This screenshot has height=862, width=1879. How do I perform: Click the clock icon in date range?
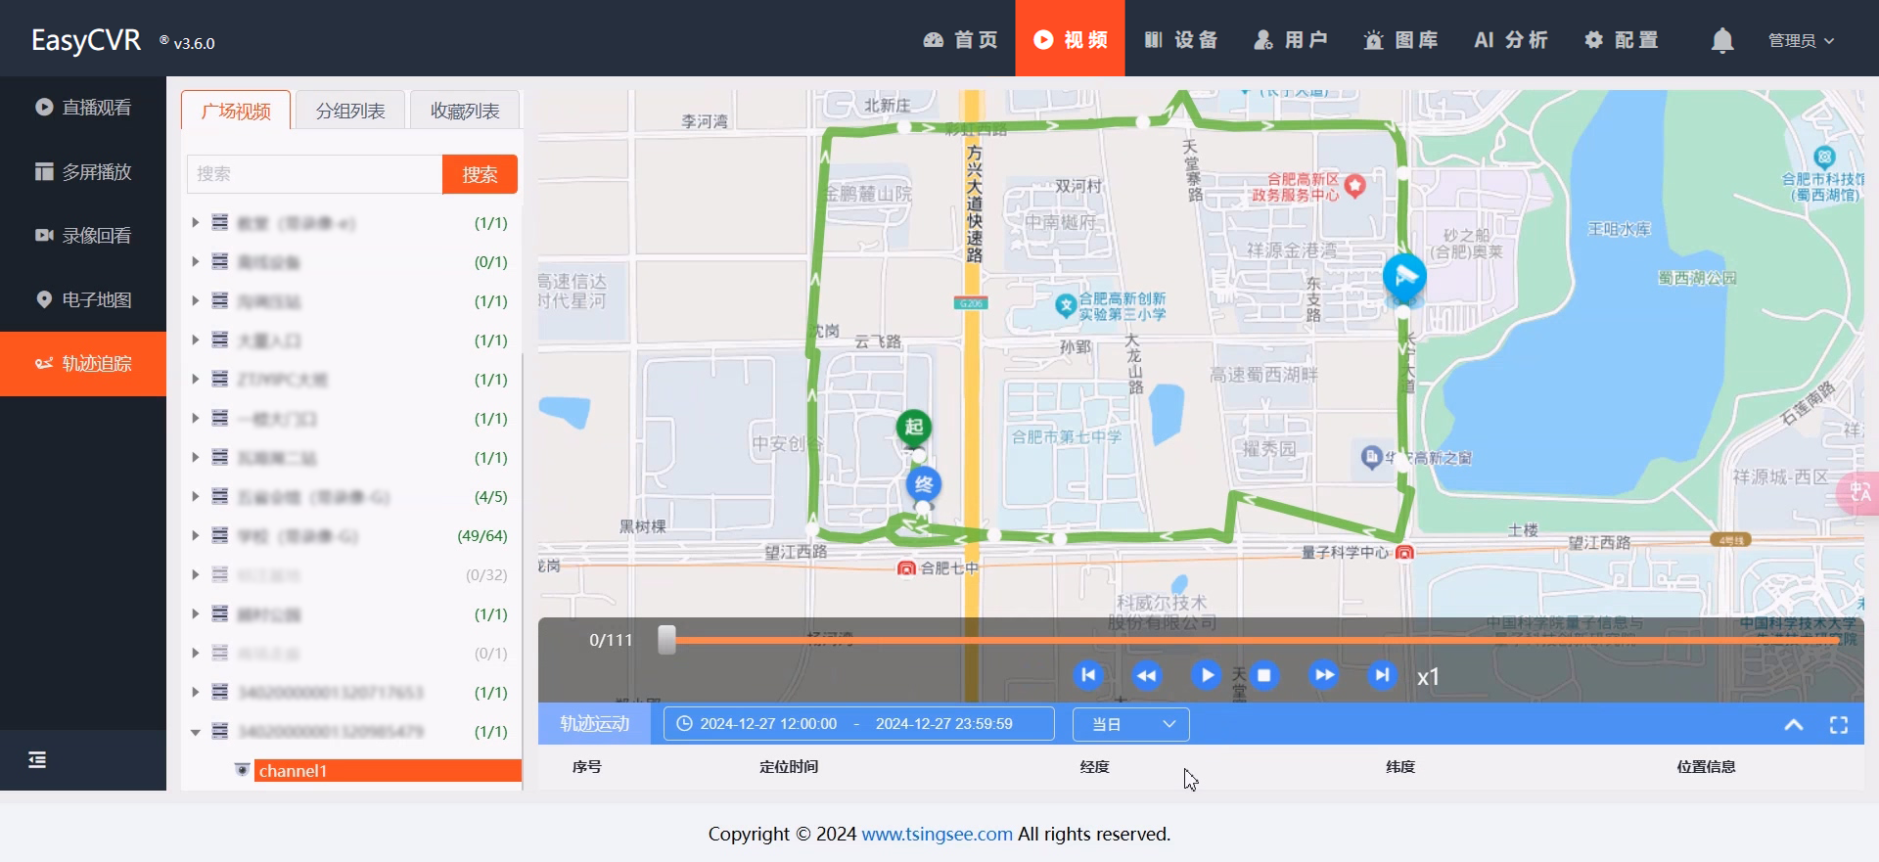click(685, 724)
